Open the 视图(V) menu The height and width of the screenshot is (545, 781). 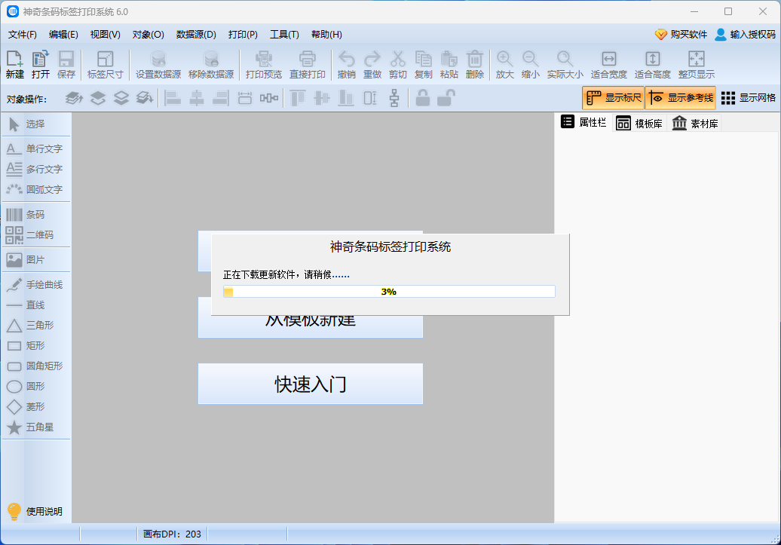click(105, 35)
